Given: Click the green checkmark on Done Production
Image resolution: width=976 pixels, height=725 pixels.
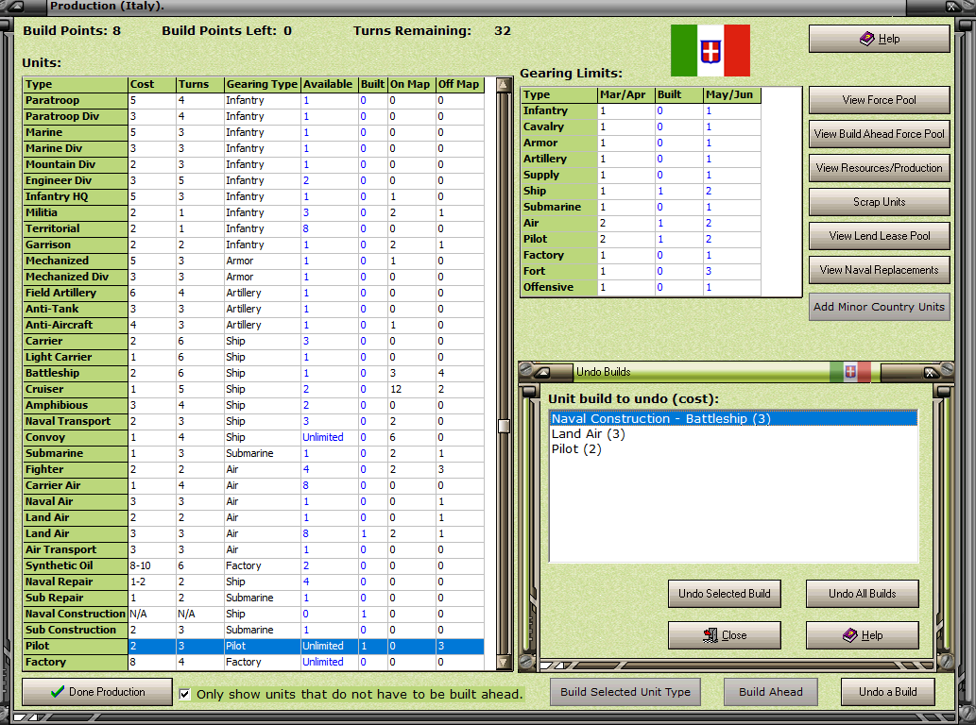Looking at the screenshot, I should [58, 691].
